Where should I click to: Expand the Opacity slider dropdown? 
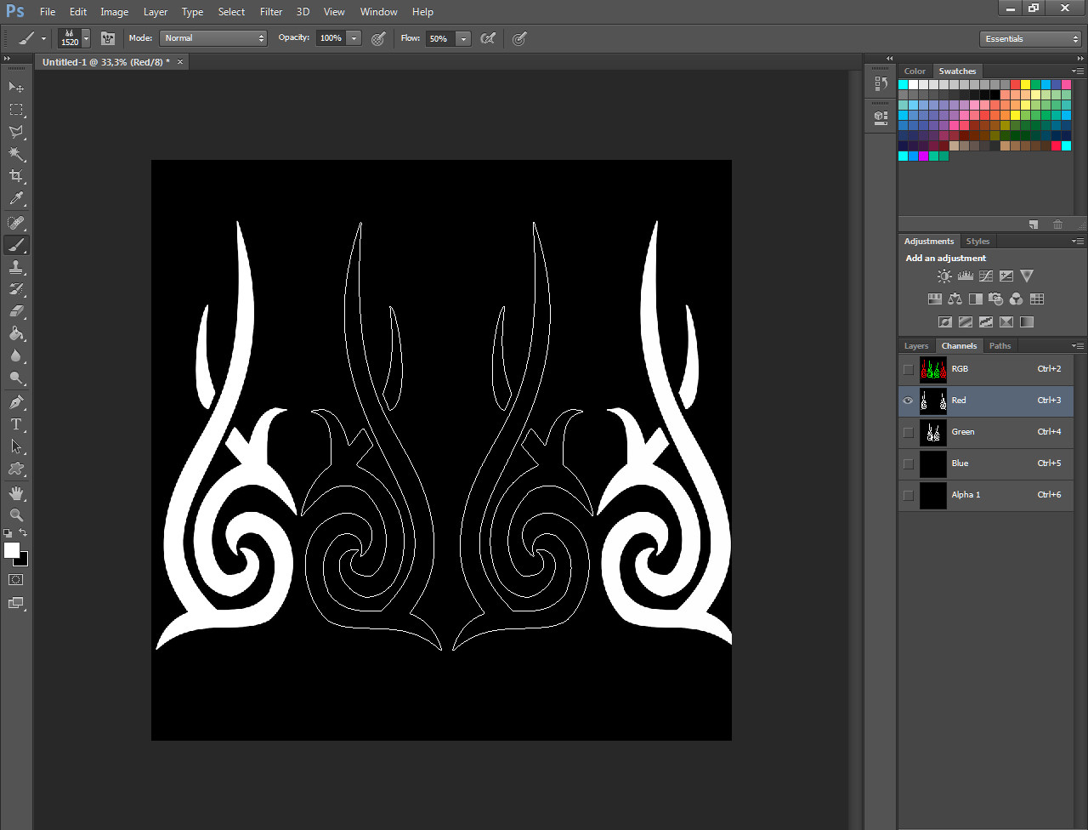click(x=354, y=38)
